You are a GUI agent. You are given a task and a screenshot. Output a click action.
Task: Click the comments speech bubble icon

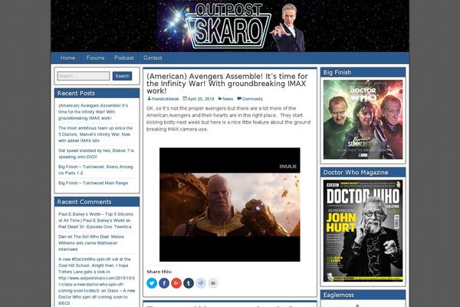239,99
